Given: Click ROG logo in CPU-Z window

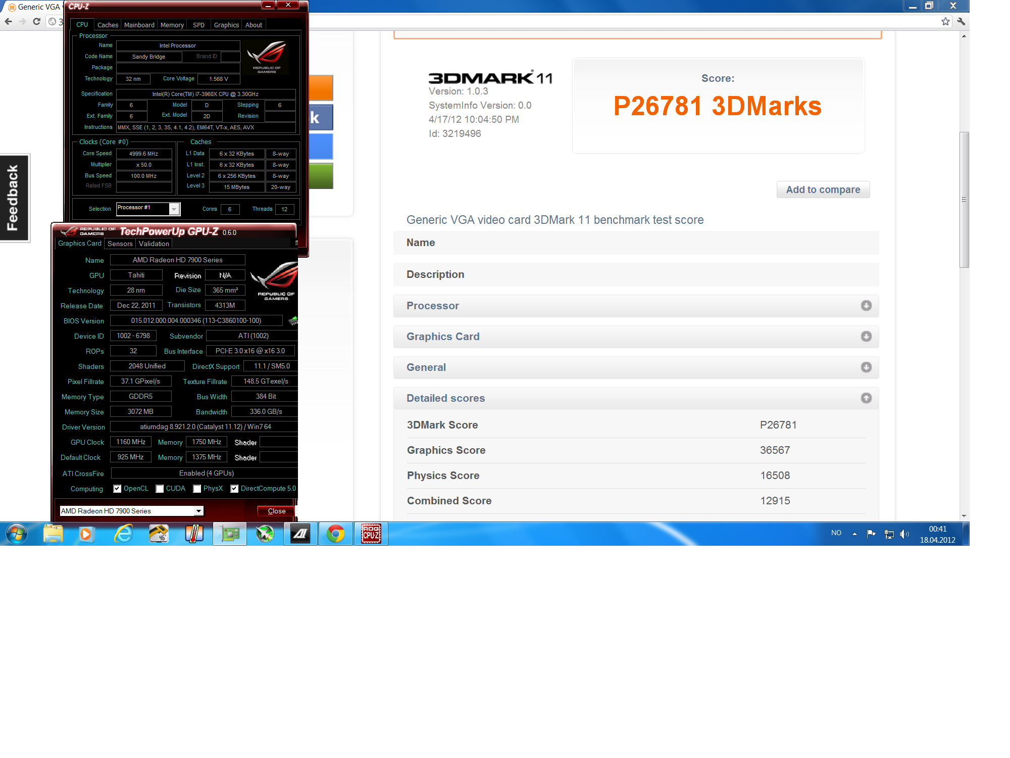Looking at the screenshot, I should point(267,57).
